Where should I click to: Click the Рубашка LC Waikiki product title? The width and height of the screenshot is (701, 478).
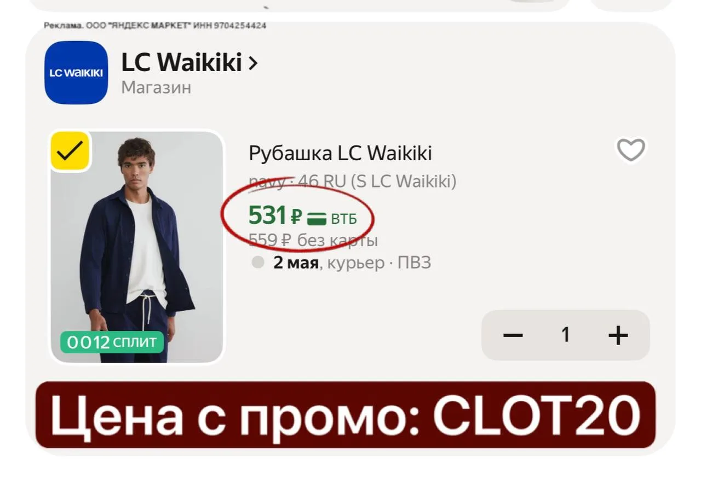coord(340,153)
